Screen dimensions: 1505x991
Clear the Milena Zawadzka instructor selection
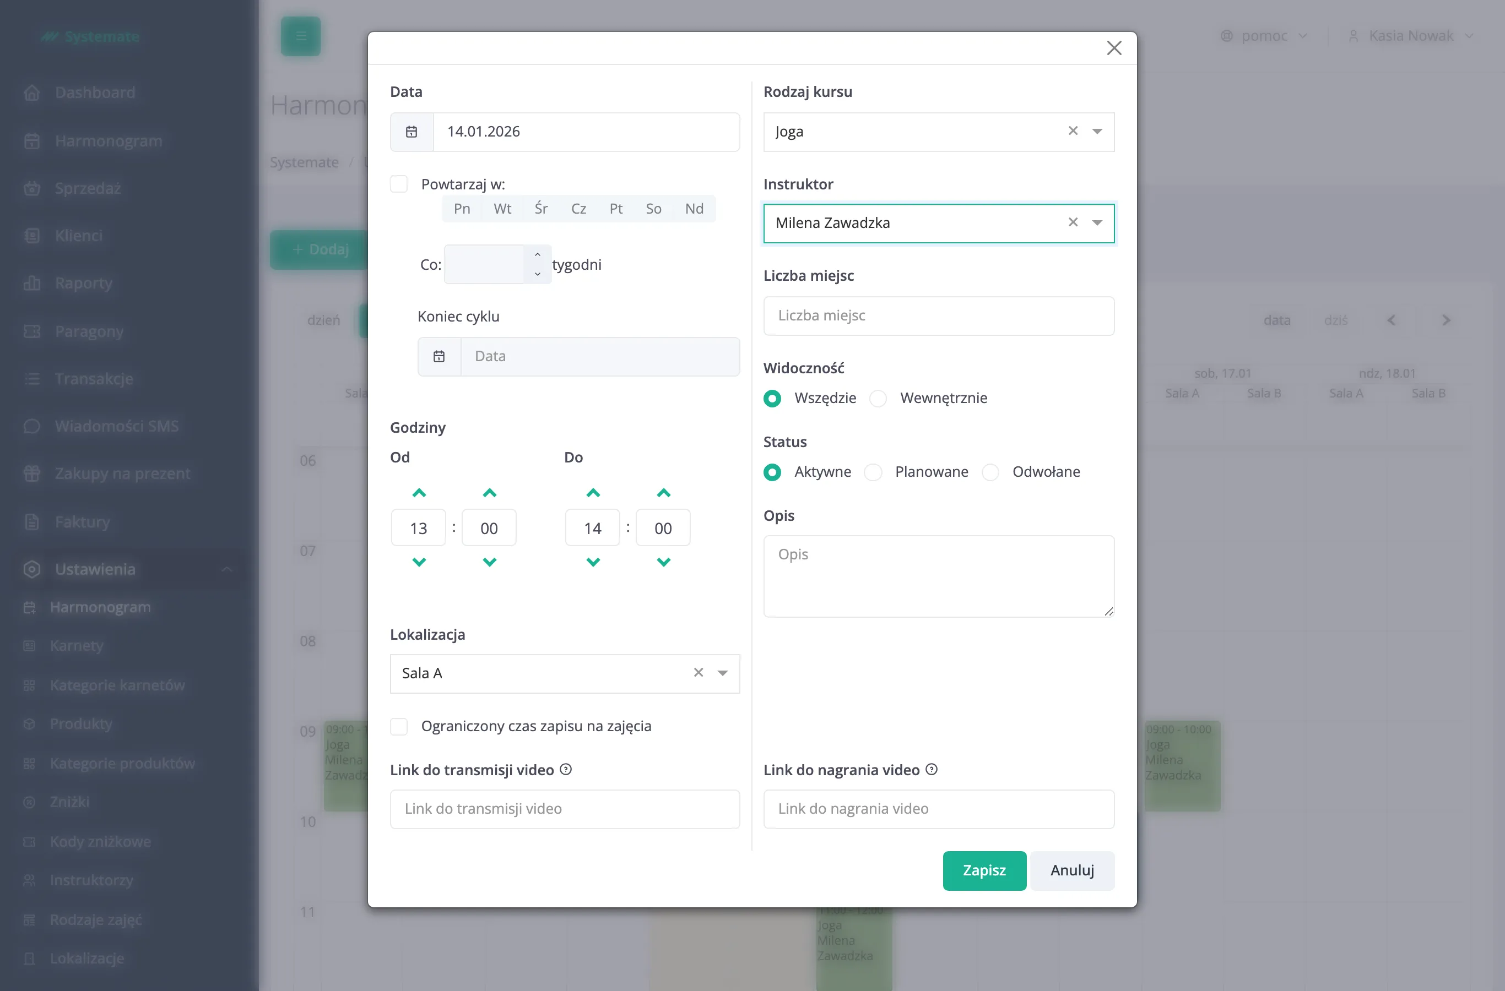1073,222
